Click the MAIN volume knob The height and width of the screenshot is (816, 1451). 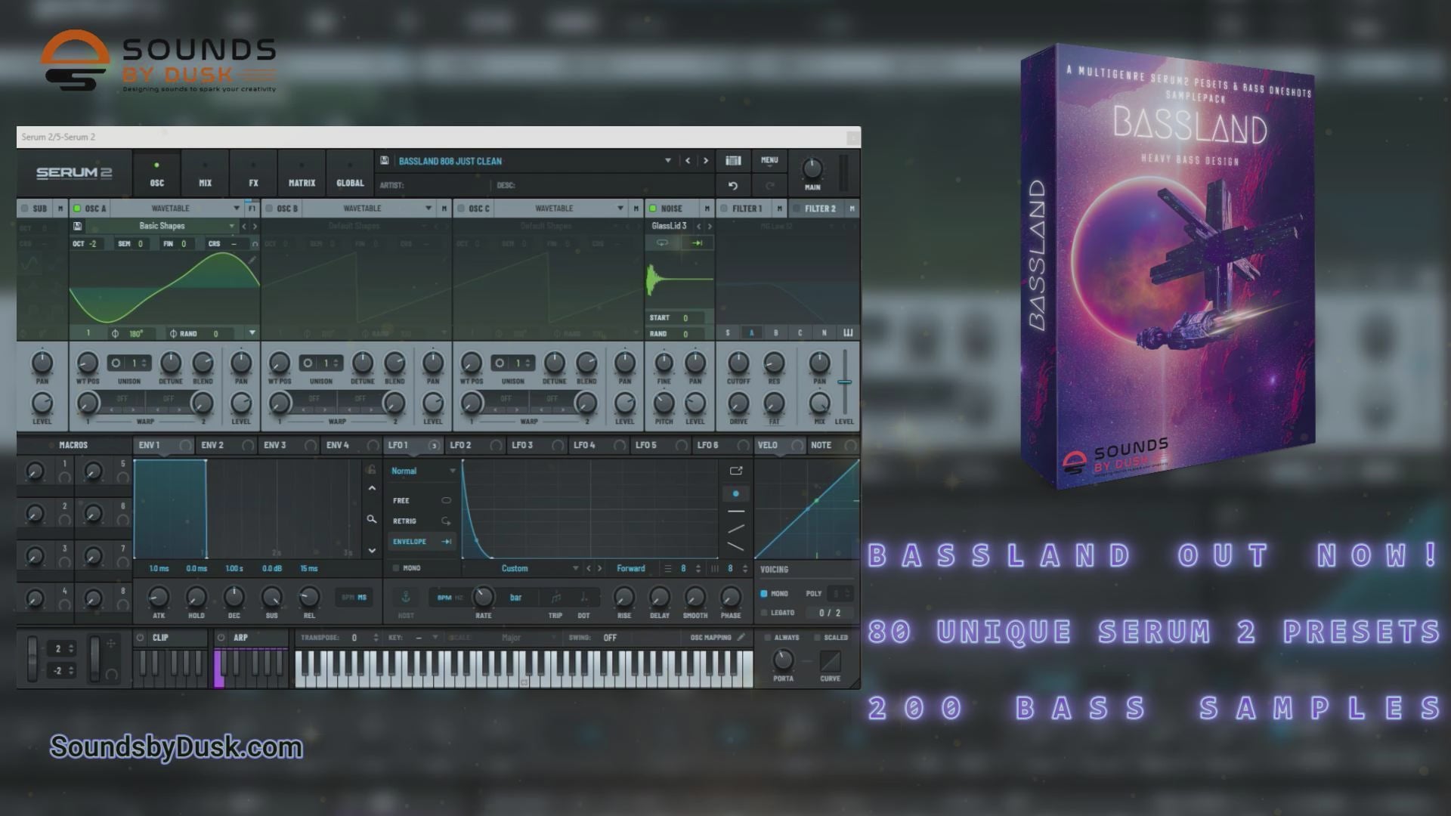(812, 168)
